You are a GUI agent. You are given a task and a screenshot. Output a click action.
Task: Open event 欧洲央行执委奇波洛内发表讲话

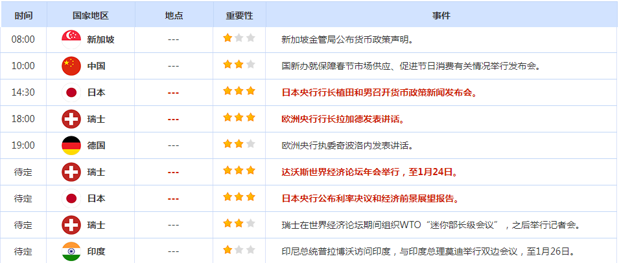point(347,145)
